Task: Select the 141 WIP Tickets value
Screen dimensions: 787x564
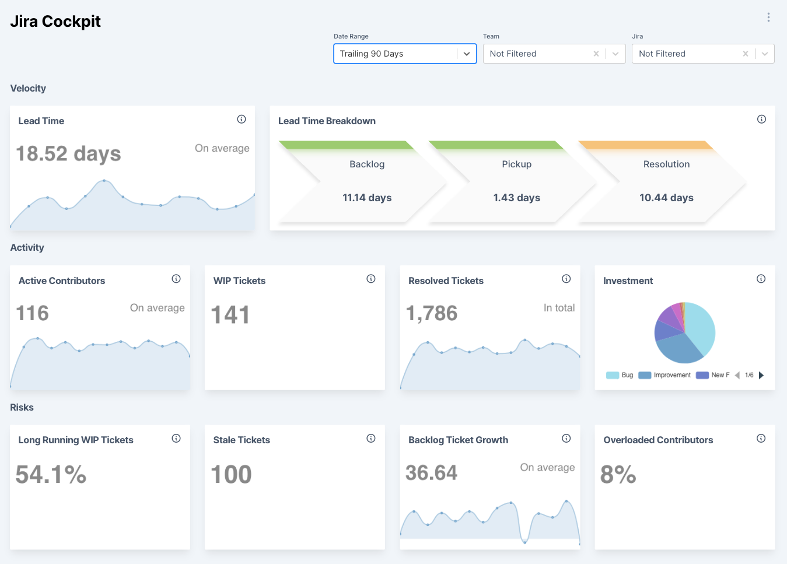Action: [230, 315]
